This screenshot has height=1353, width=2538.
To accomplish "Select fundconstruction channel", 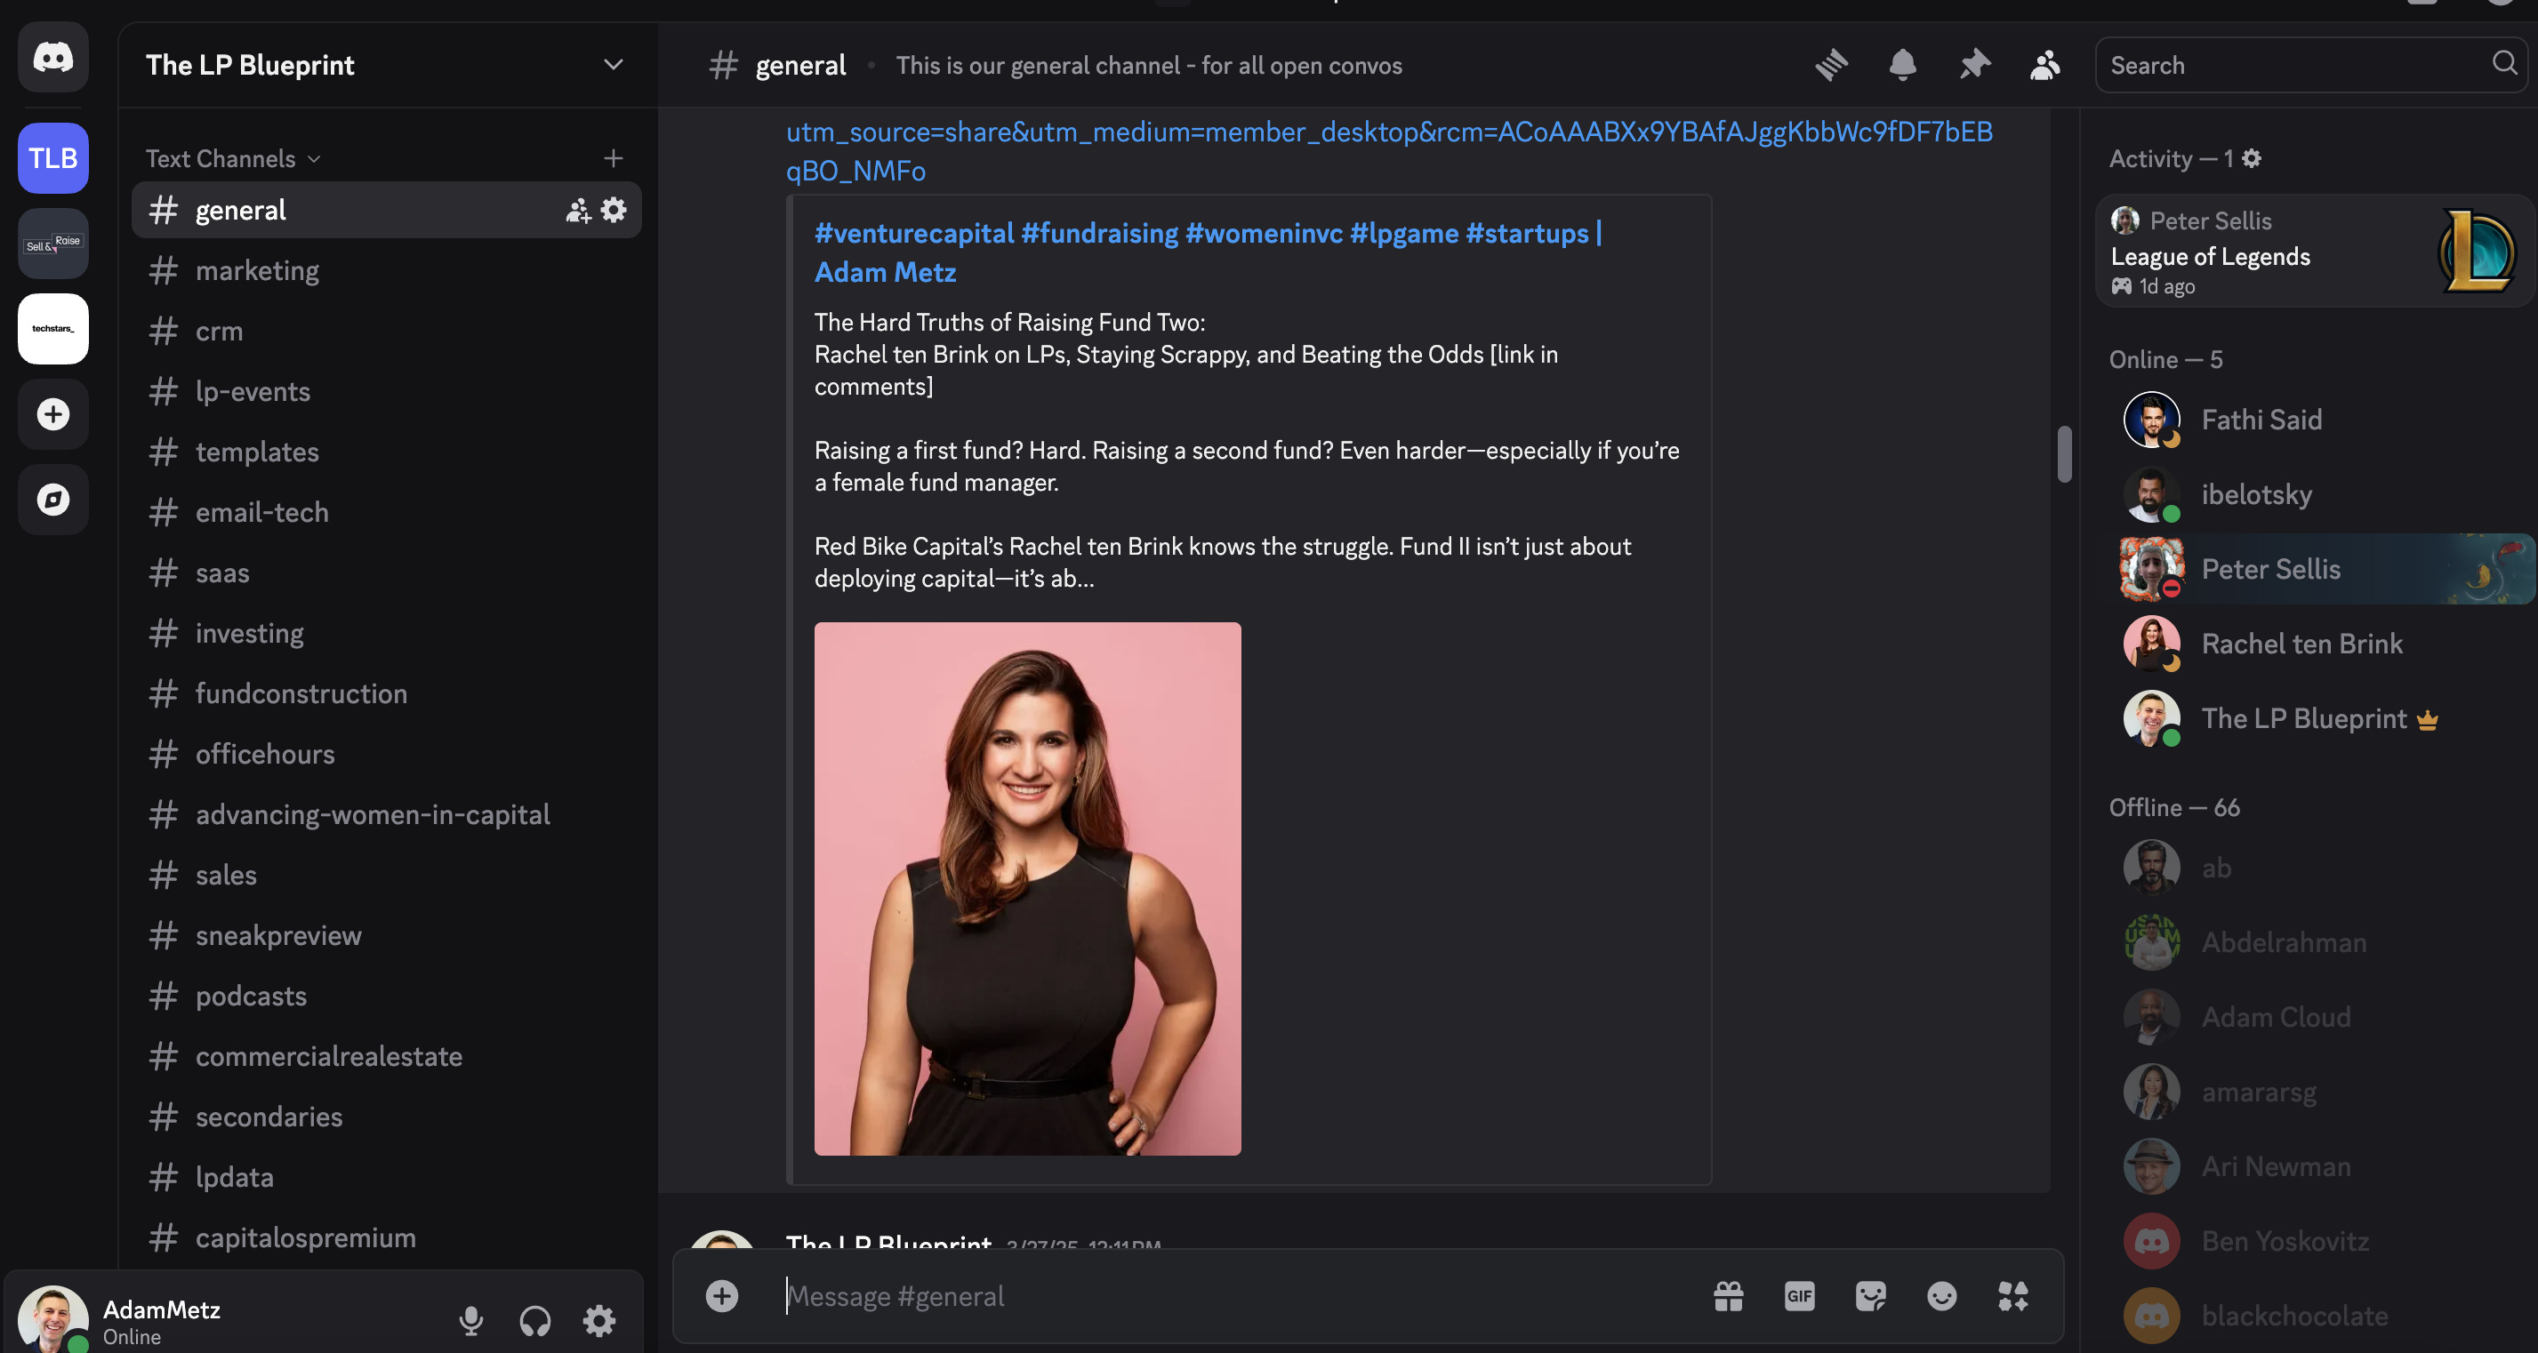I will [x=386, y=693].
